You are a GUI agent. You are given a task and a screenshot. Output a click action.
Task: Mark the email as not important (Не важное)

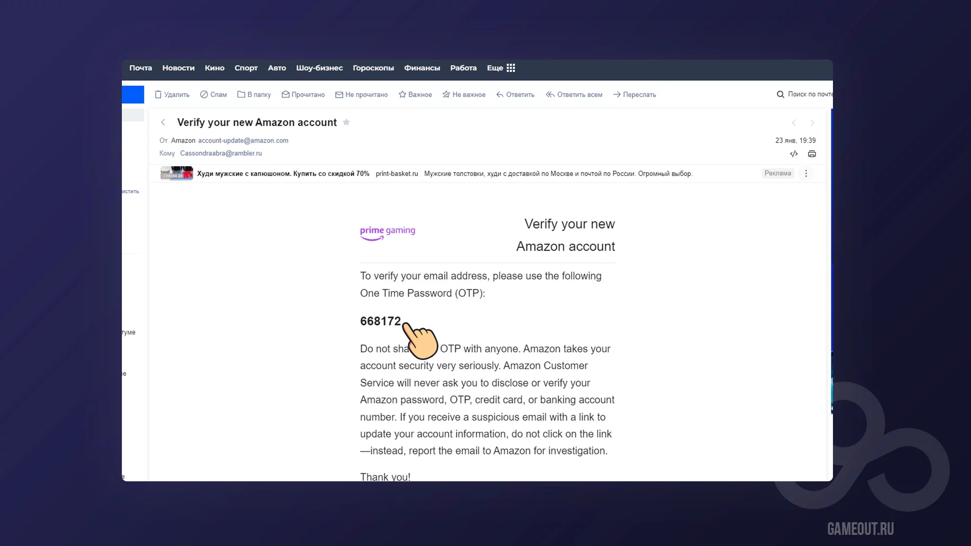pos(464,95)
